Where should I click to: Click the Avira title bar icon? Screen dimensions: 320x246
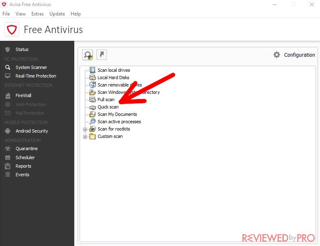click(4, 4)
